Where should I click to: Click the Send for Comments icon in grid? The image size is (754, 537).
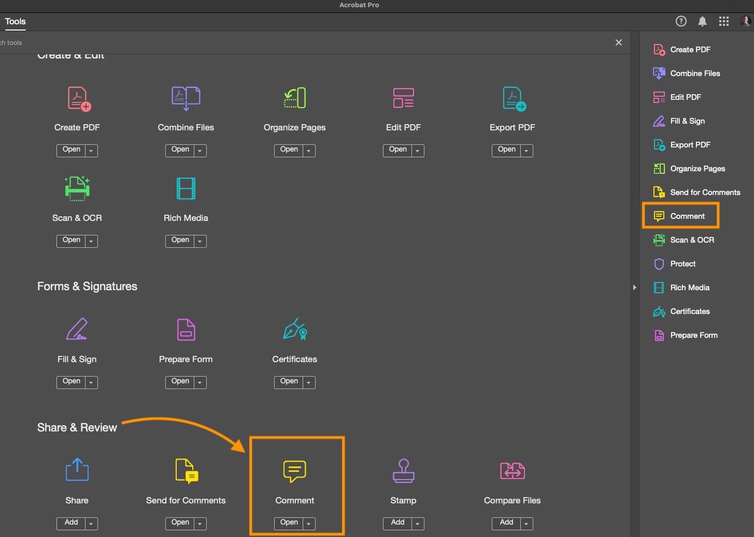coord(187,471)
